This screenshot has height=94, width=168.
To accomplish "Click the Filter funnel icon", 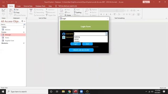I will (x=31, y=11).
